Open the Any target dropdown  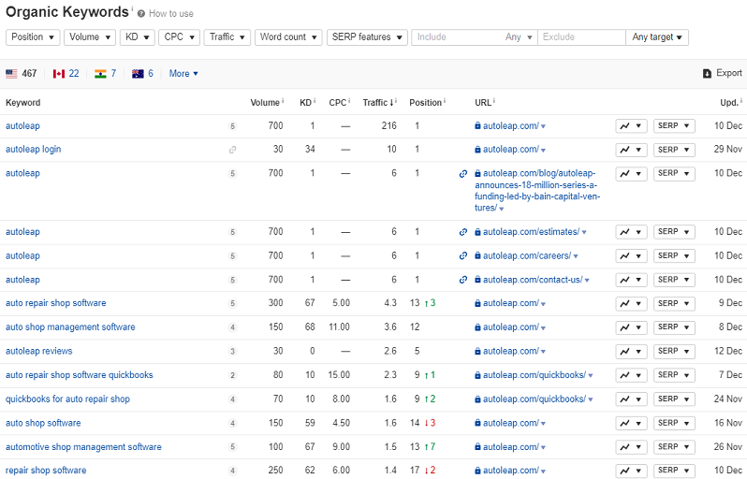pos(657,37)
